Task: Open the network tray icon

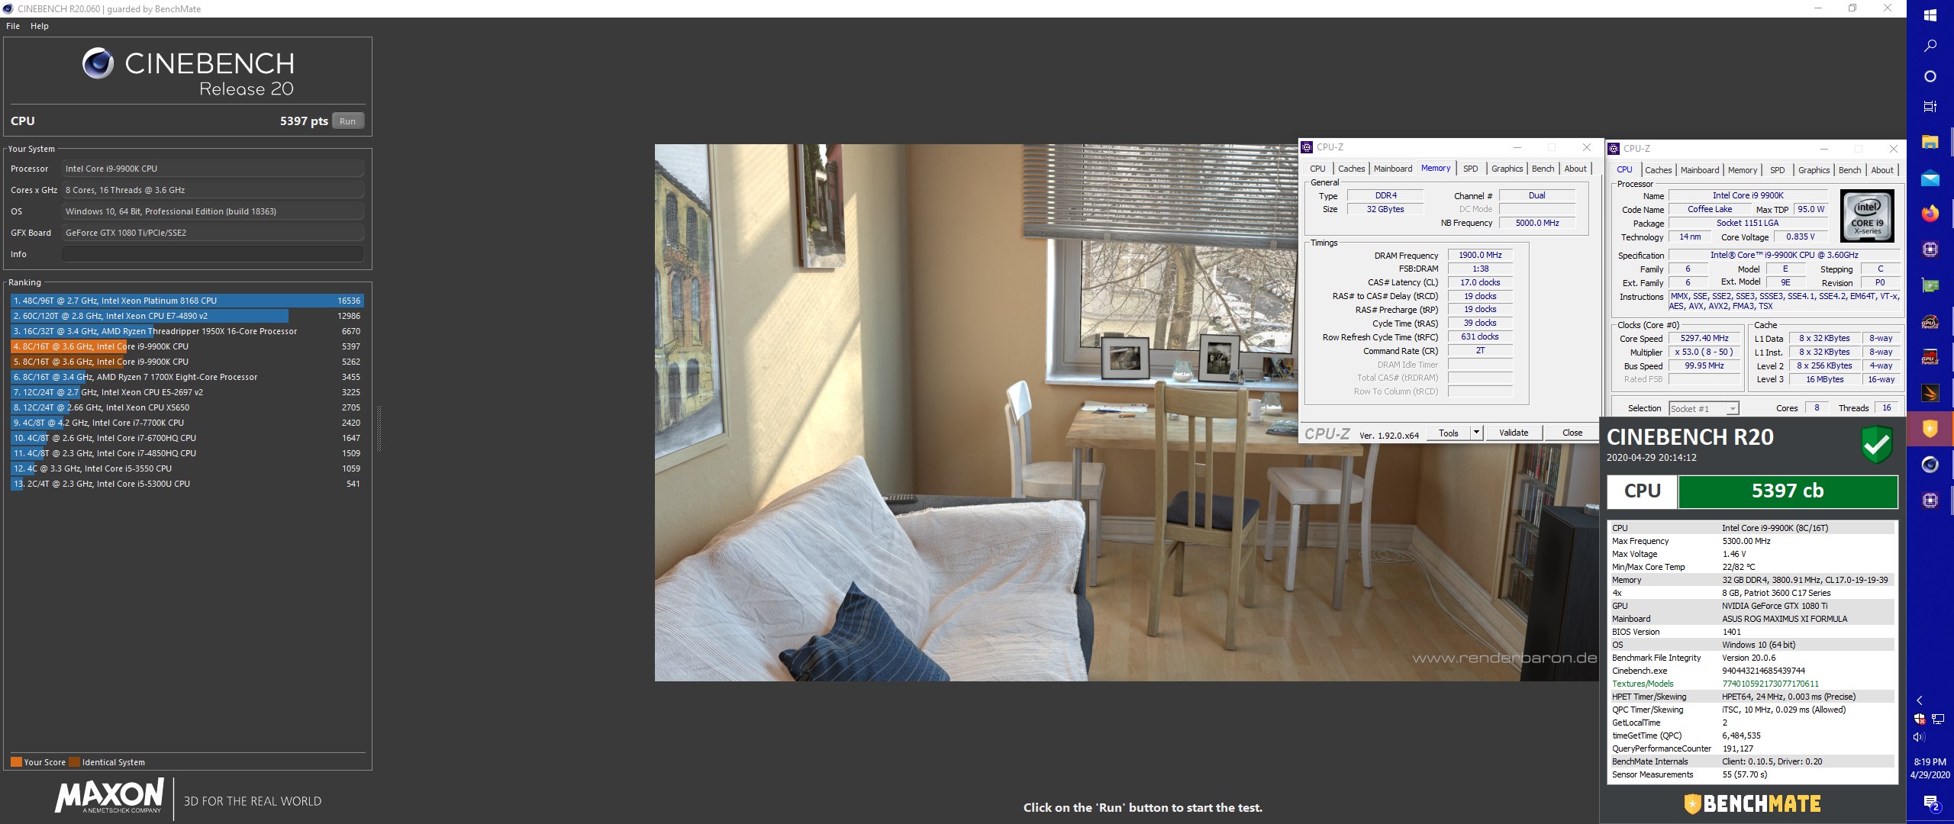Action: 1939,719
